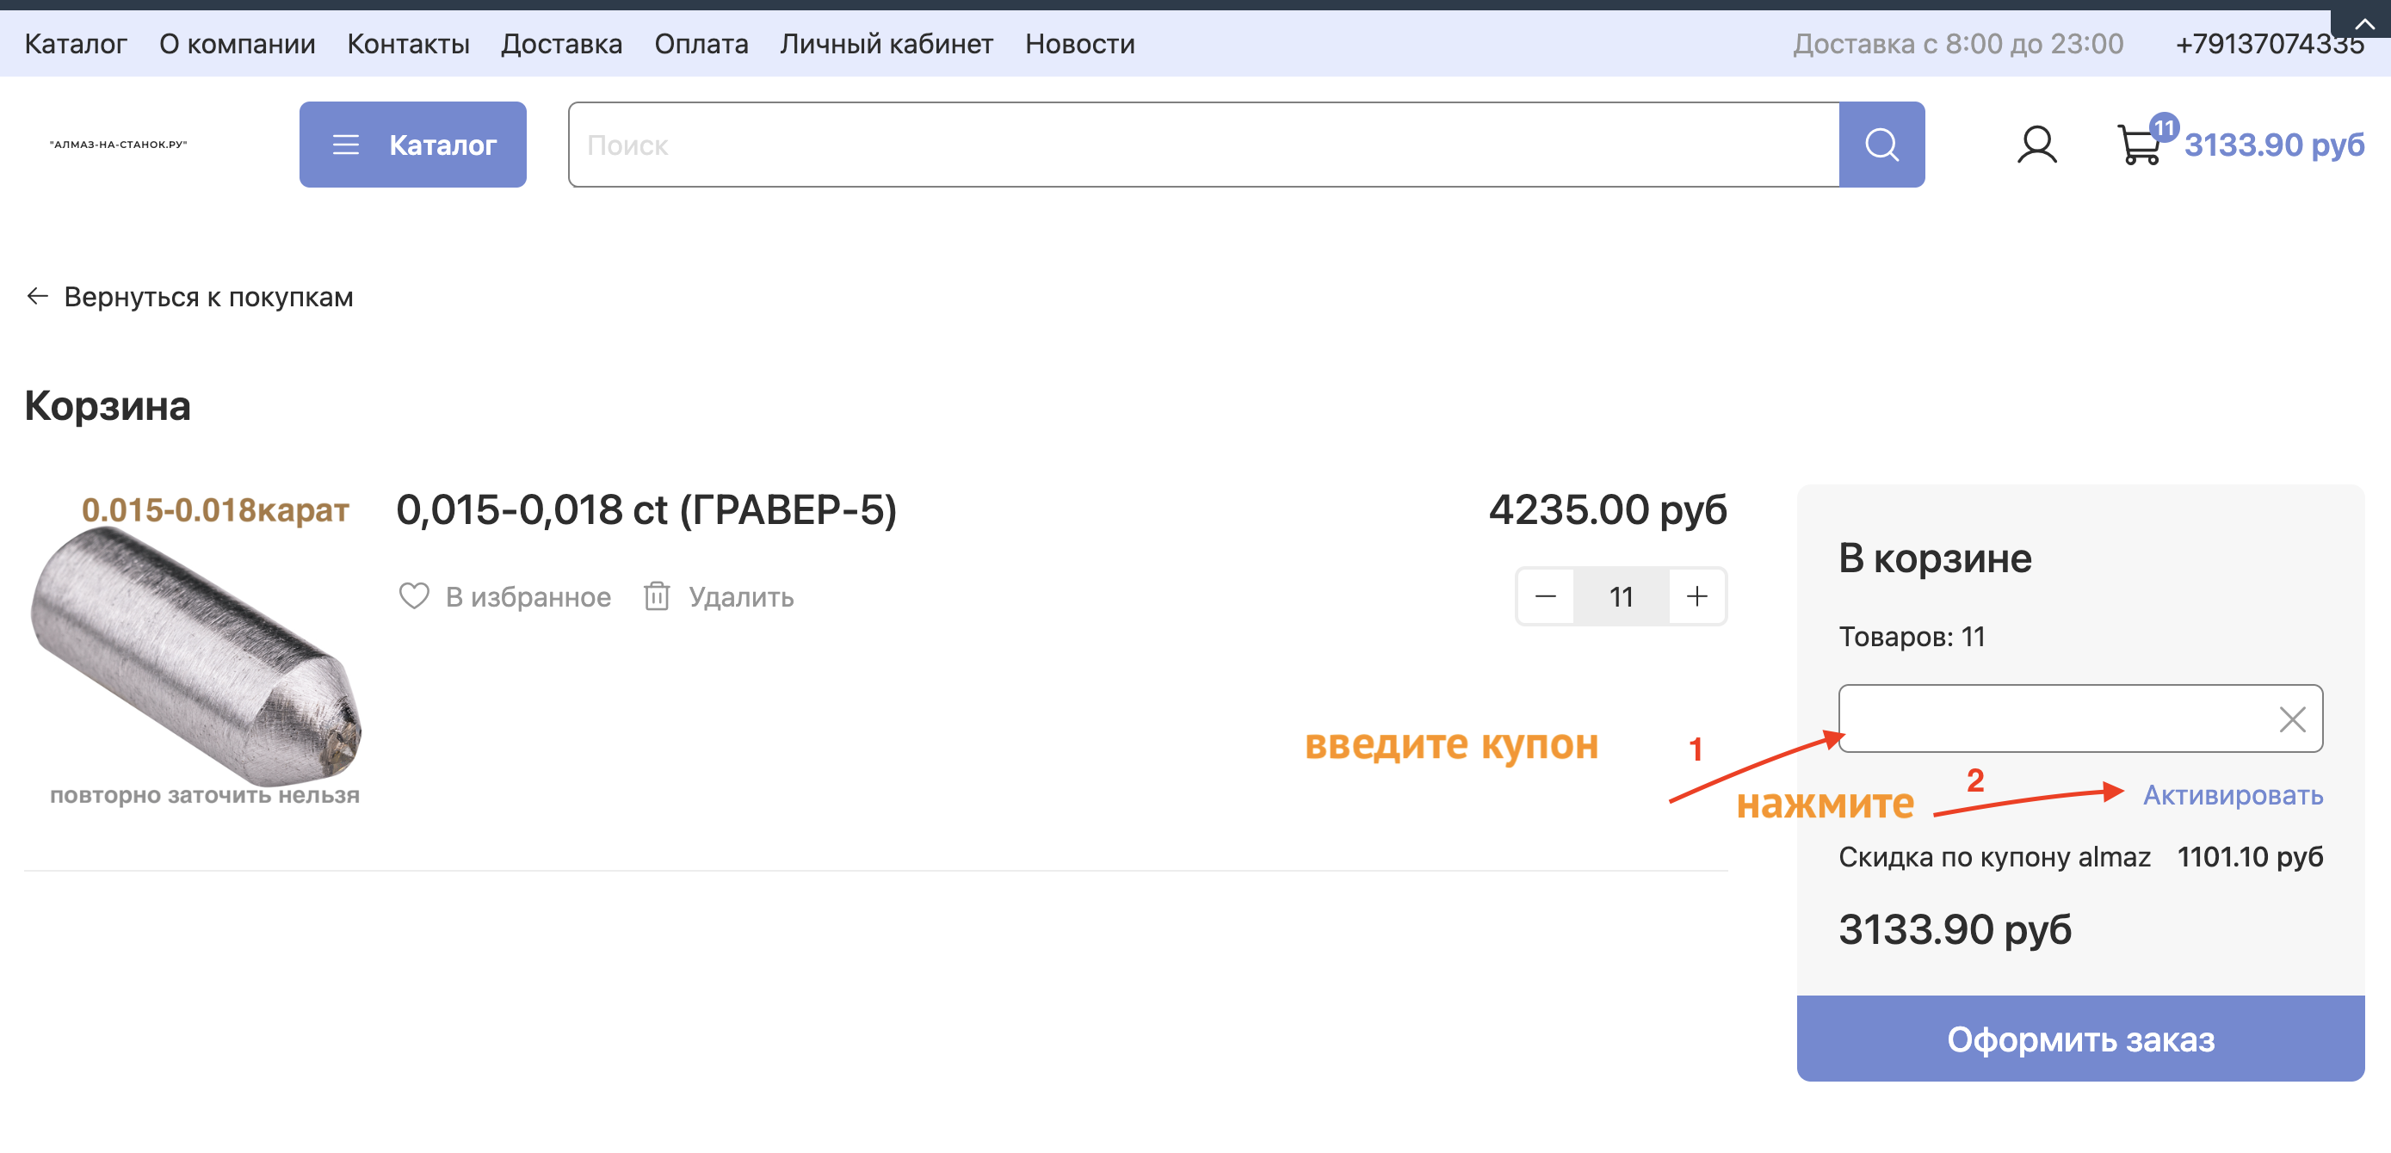Screen dimensions: 2391x1153
Task: Increase quantity with plus button
Action: (x=1696, y=596)
